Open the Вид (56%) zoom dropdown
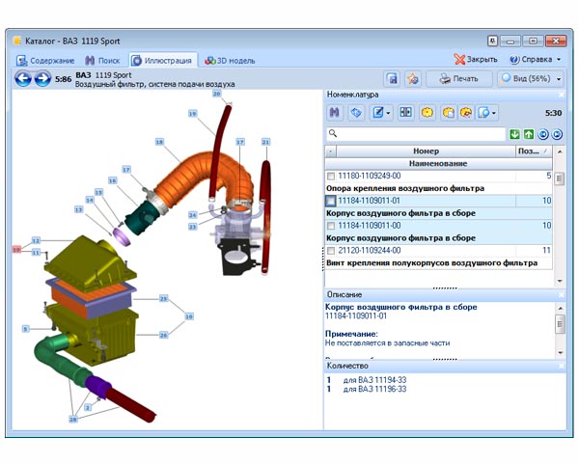 pyautogui.click(x=559, y=78)
